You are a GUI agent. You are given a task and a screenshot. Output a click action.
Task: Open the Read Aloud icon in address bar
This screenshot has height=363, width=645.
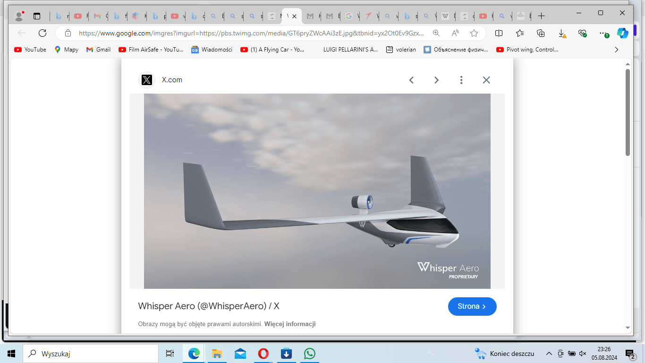[455, 33]
